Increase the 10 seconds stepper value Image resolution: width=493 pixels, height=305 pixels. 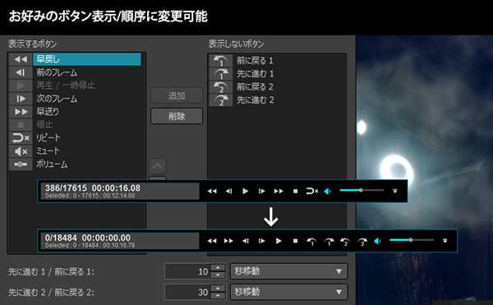(x=218, y=267)
